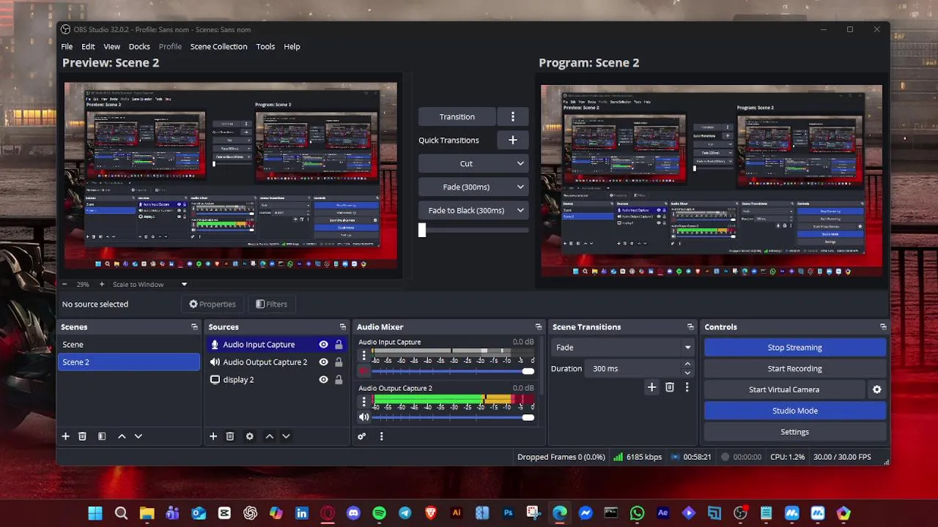
Task: Move scene up arrow in Scenes dock
Action: coord(122,436)
